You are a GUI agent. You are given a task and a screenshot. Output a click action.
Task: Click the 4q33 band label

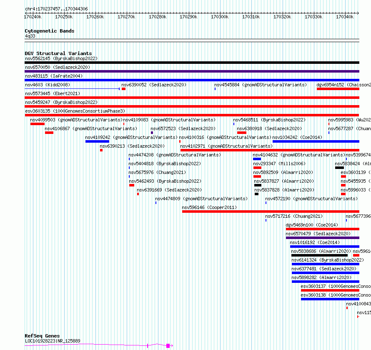[x=30, y=36]
